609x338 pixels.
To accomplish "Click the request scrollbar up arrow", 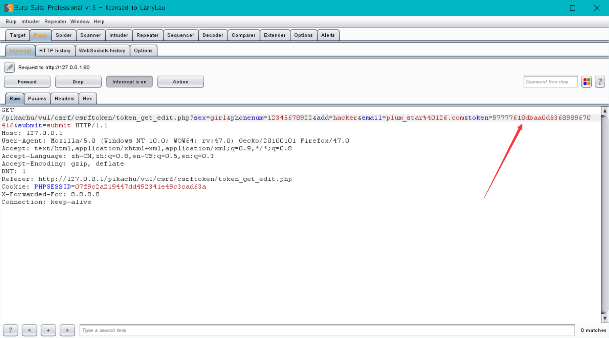I will (605, 111).
